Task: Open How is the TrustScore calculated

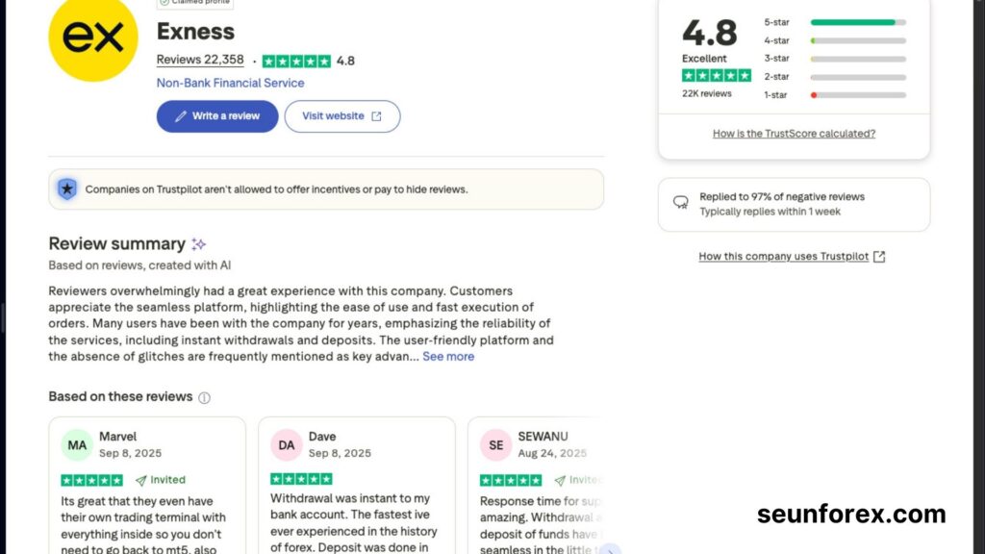Action: (x=794, y=134)
